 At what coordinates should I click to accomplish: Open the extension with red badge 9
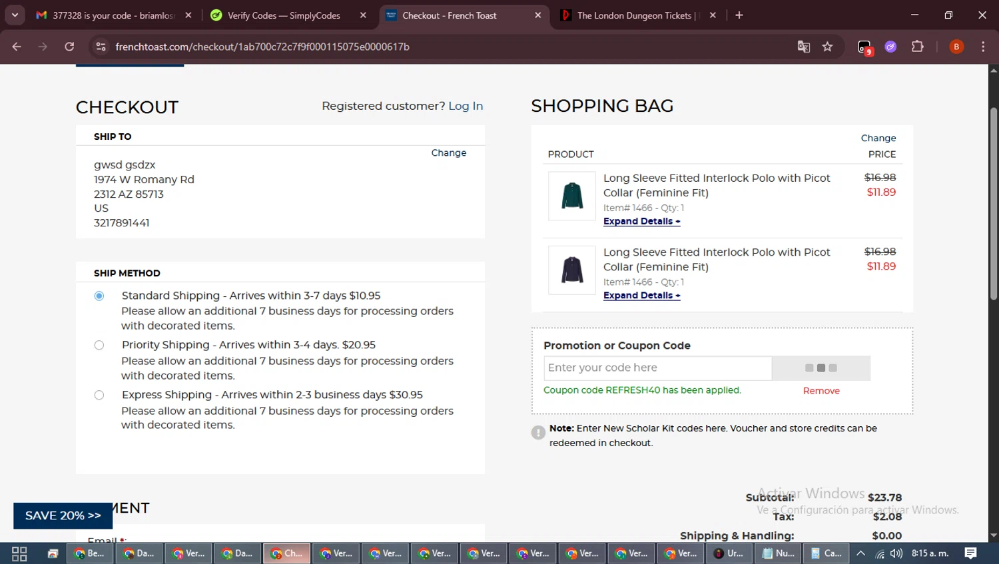click(864, 47)
